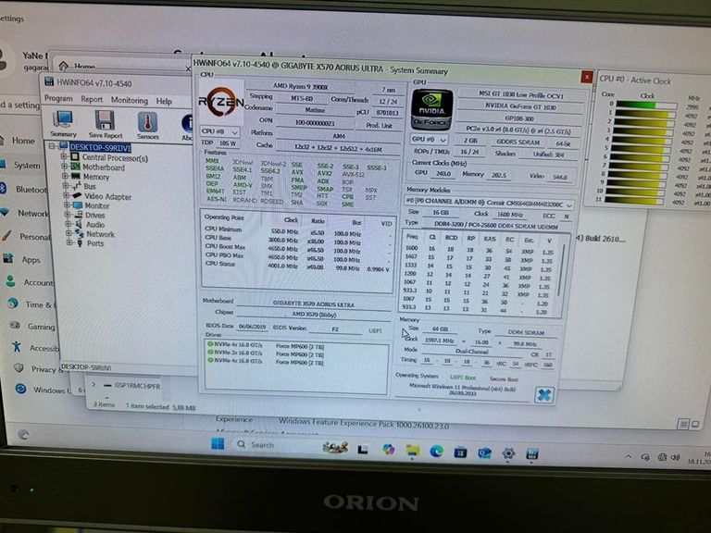Click the CPU Boost Max row
The height and width of the screenshot is (533, 711).
click(x=297, y=247)
